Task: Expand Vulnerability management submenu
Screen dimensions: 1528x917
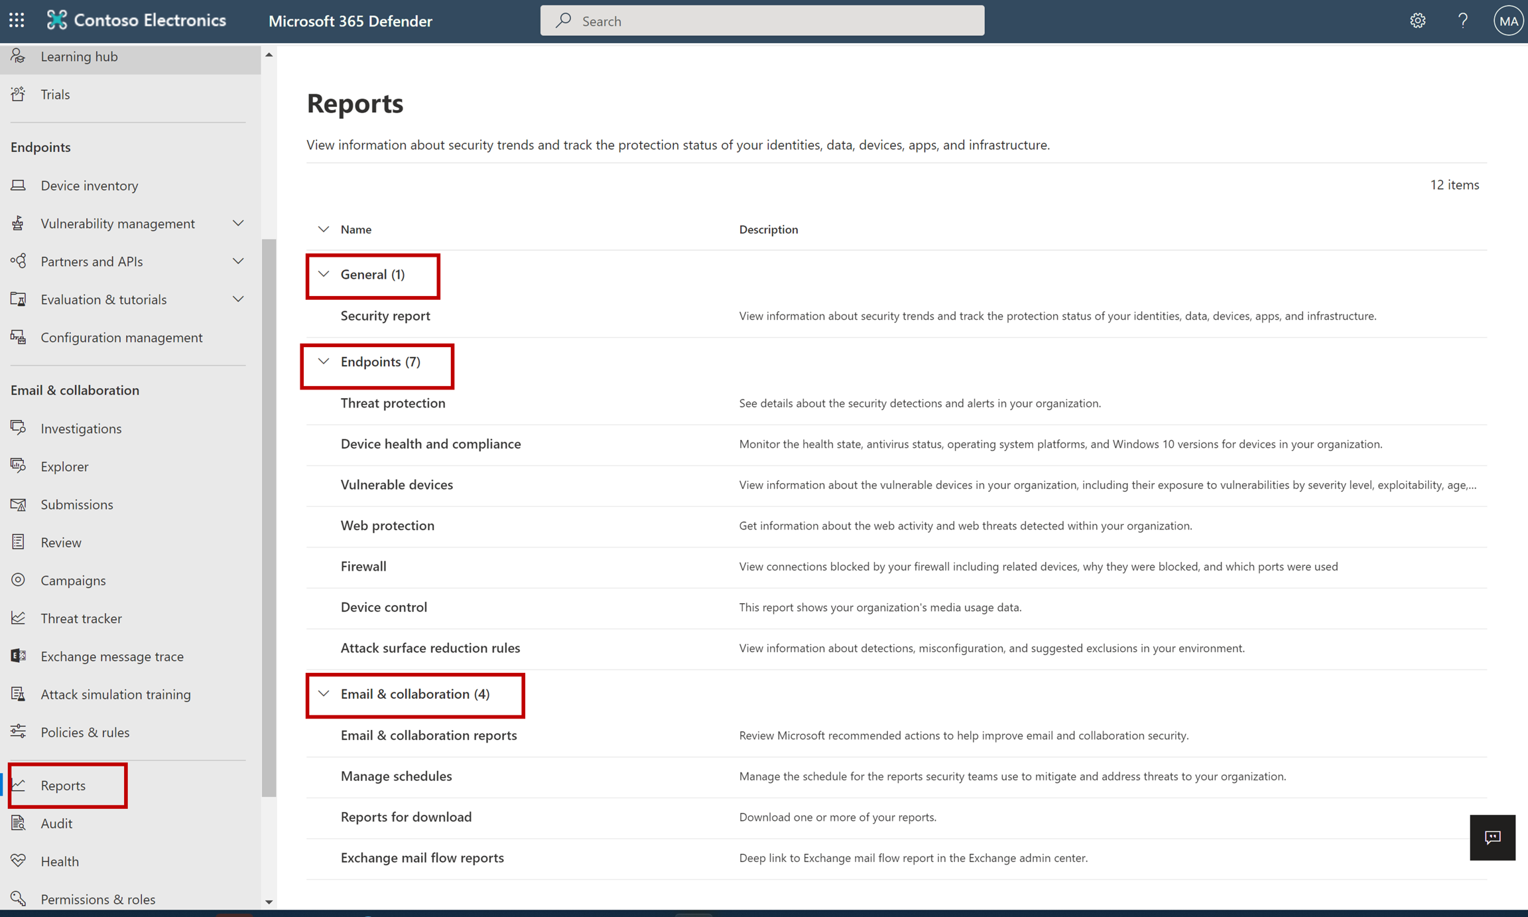Action: 238,224
